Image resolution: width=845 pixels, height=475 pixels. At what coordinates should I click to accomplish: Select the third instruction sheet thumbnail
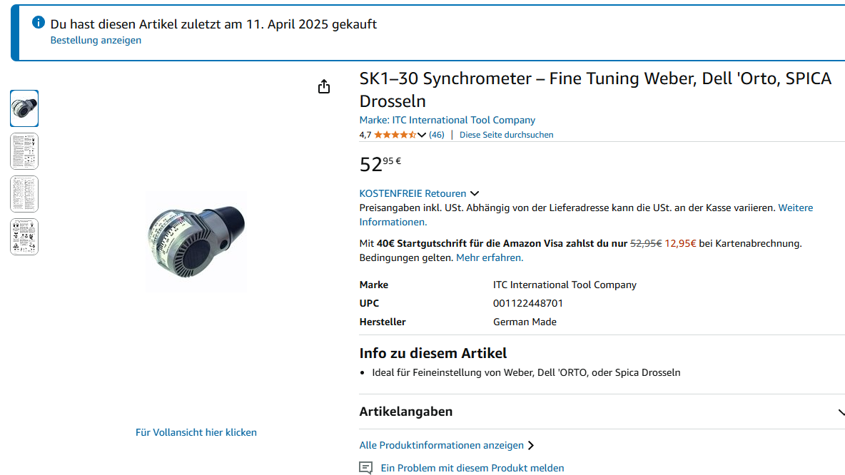pos(24,194)
